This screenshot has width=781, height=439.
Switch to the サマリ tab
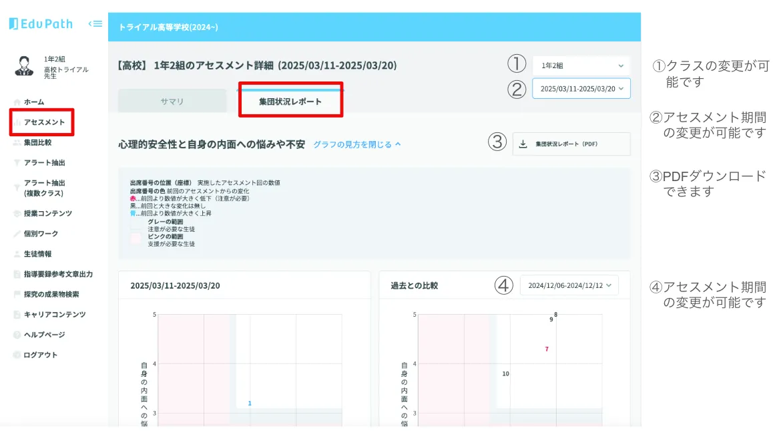tap(172, 102)
